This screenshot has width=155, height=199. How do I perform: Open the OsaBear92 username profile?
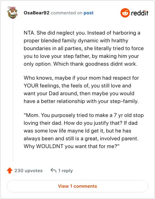pos(36,13)
